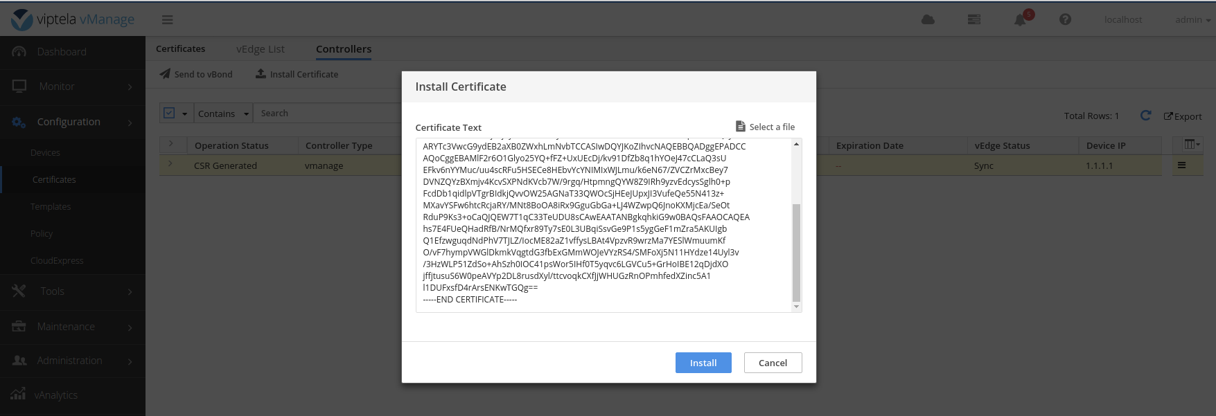1216x416 pixels.
Task: Open the Contains filter dropdown
Action: 222,114
